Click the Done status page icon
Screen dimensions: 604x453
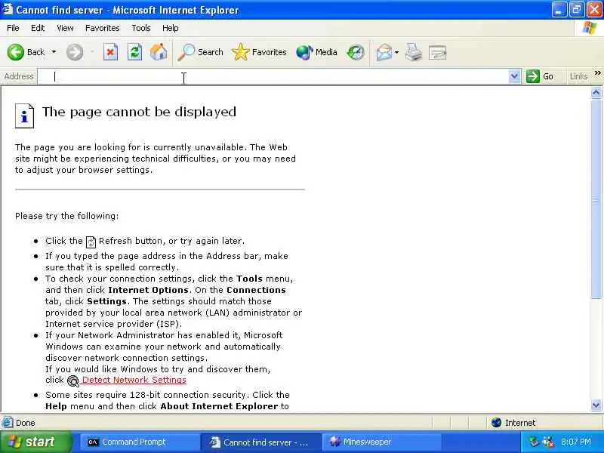[x=7, y=423]
